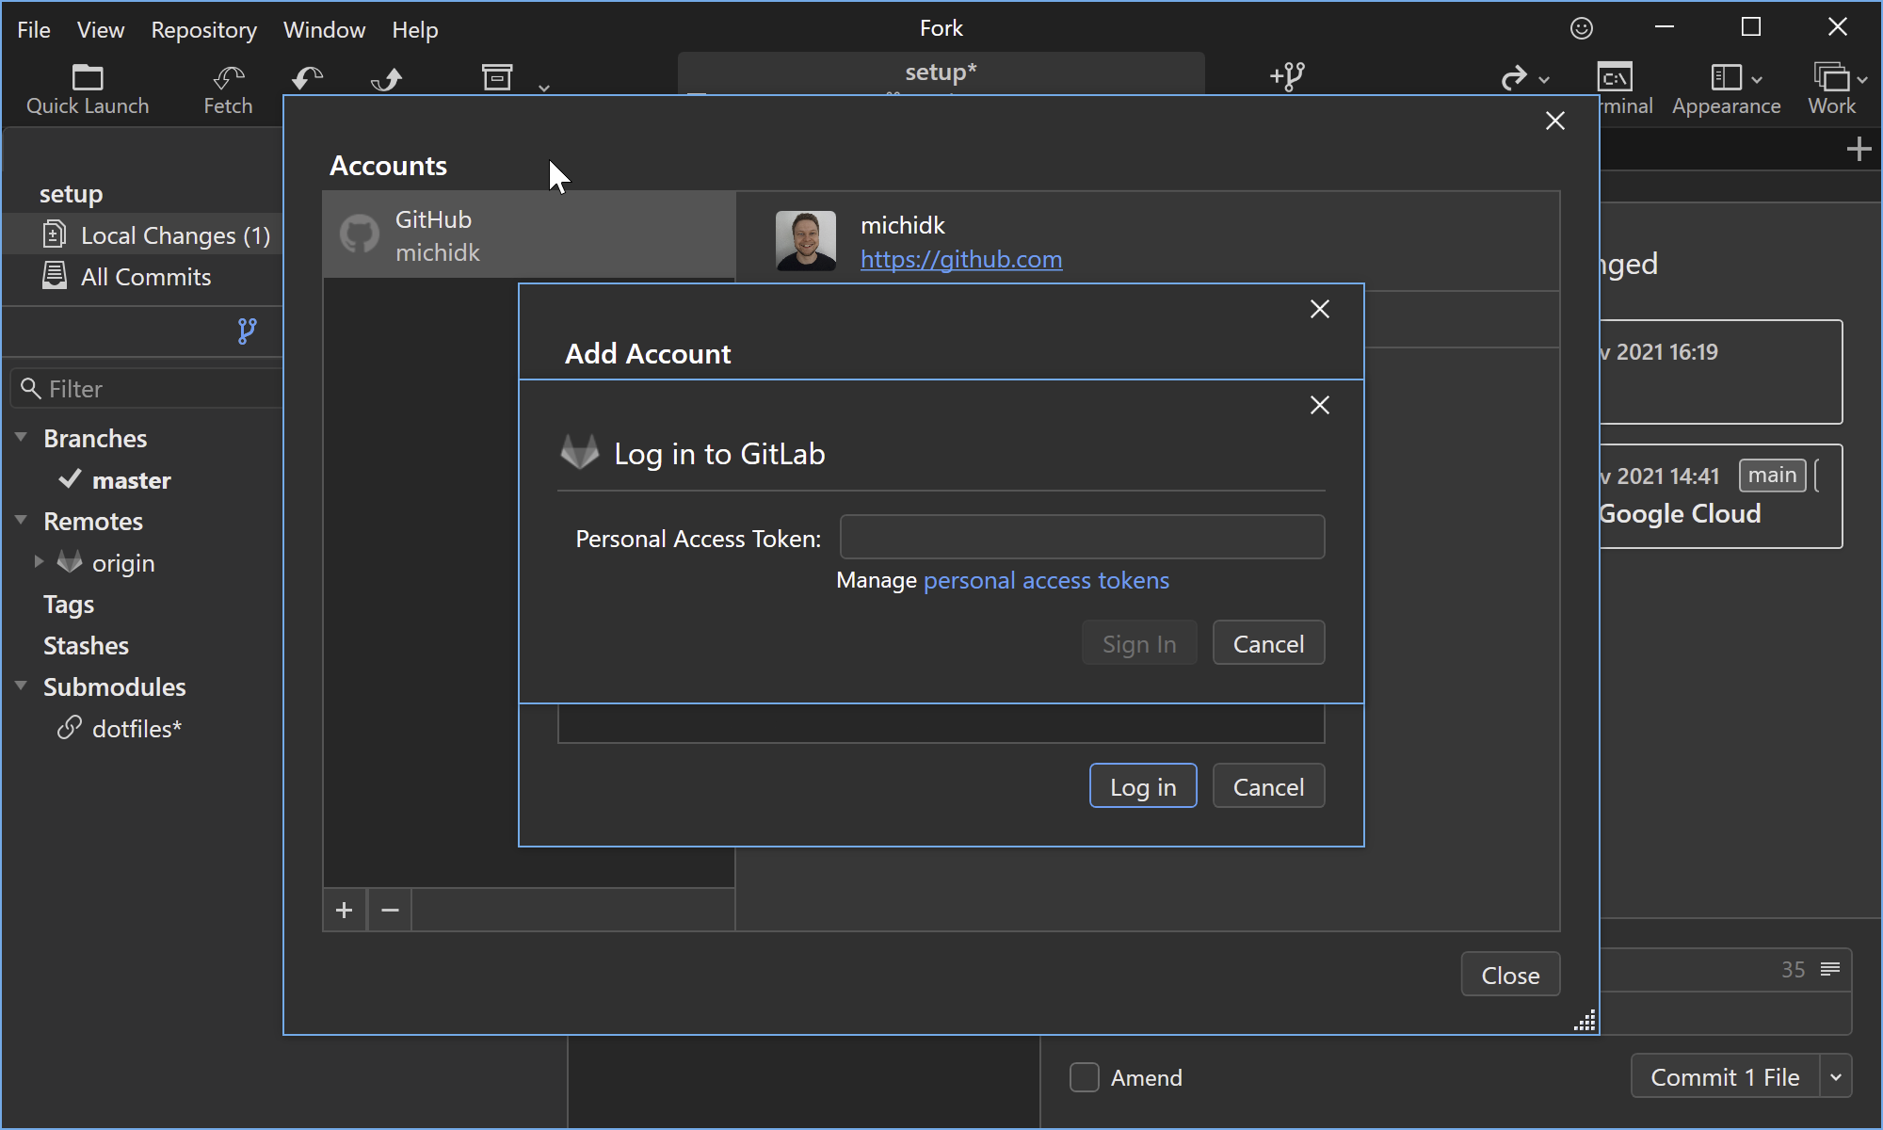Open a new tab with plus icon
The image size is (1883, 1130).
1859,149
